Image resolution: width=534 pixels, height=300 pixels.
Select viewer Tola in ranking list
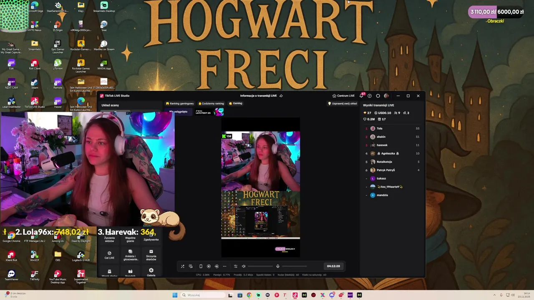point(392,128)
